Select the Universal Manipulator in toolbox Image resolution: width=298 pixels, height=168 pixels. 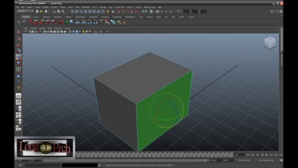point(19,70)
